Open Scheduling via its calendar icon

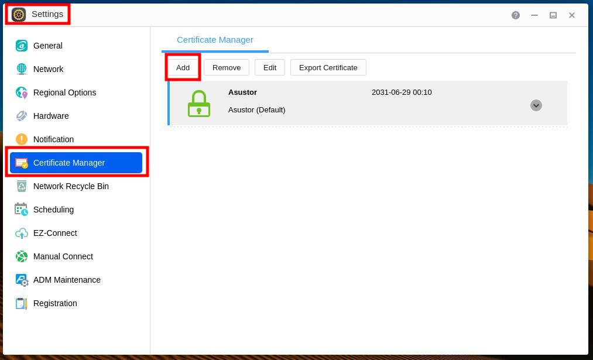pyautogui.click(x=22, y=210)
